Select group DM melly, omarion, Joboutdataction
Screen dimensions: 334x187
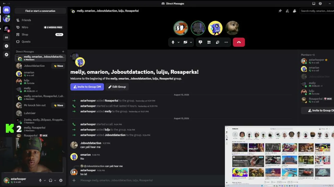pos(40,58)
